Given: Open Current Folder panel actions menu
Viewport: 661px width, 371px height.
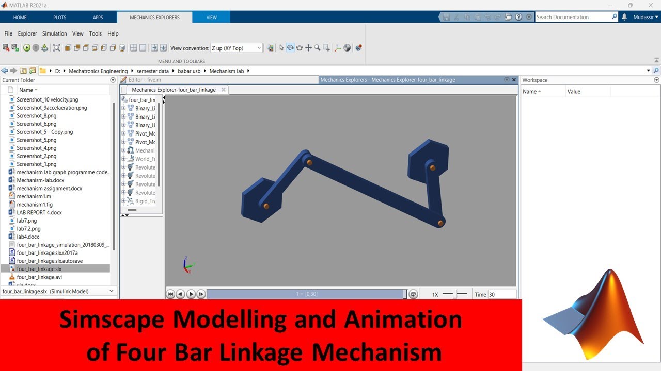Looking at the screenshot, I should tap(113, 80).
